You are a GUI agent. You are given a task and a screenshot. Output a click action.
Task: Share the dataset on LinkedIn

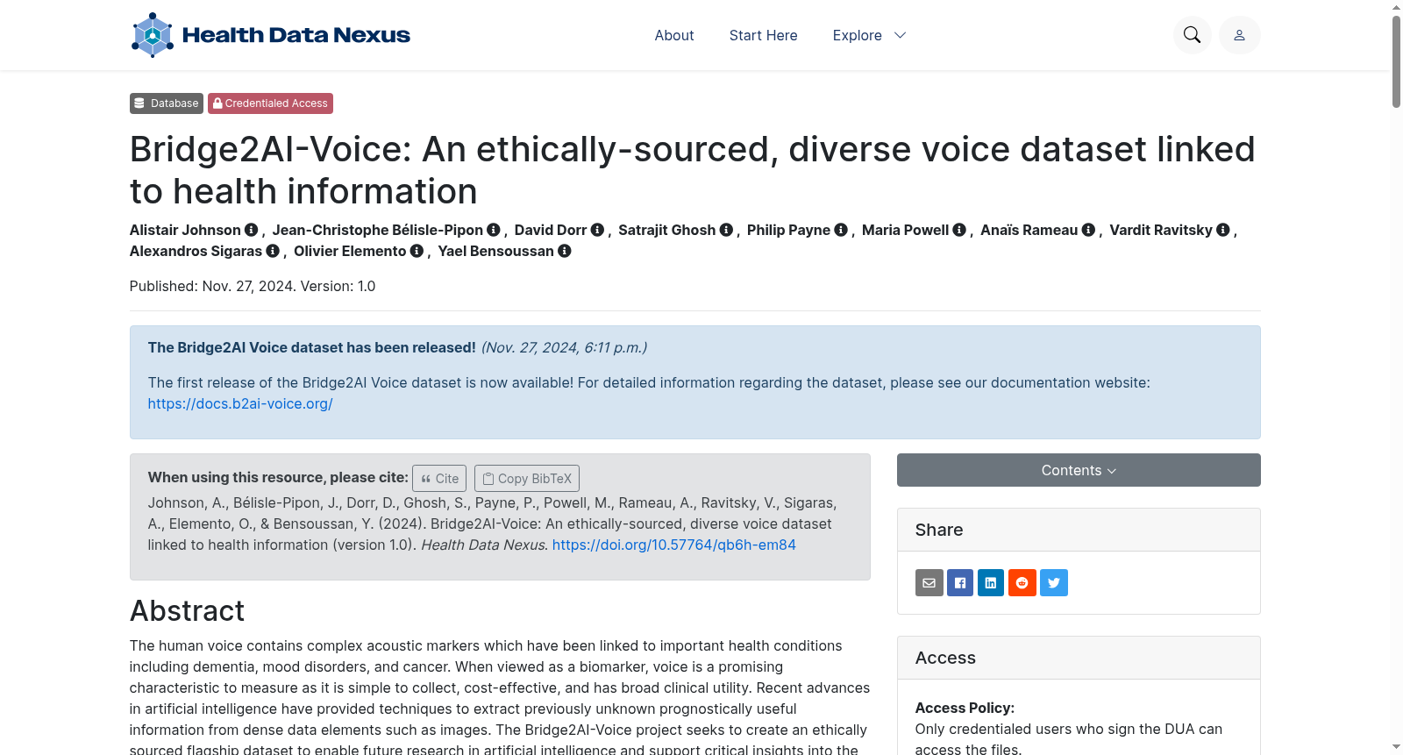pos(991,583)
